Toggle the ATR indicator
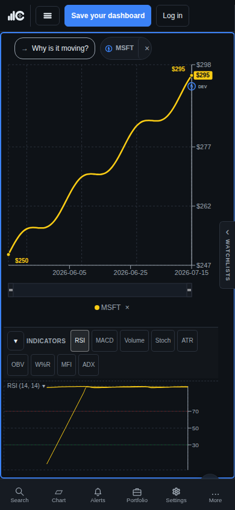Viewport: 235px width, 510px height. pyautogui.click(x=187, y=341)
